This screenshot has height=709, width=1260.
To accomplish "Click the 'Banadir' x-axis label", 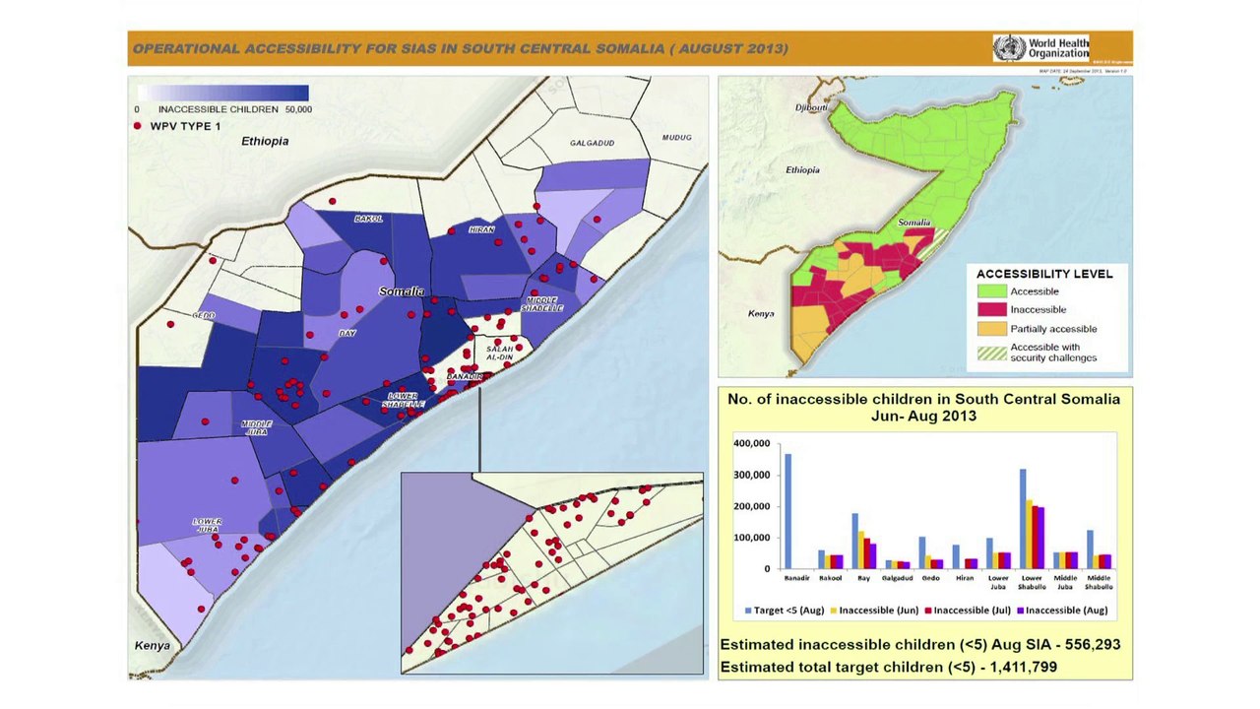I will [798, 577].
